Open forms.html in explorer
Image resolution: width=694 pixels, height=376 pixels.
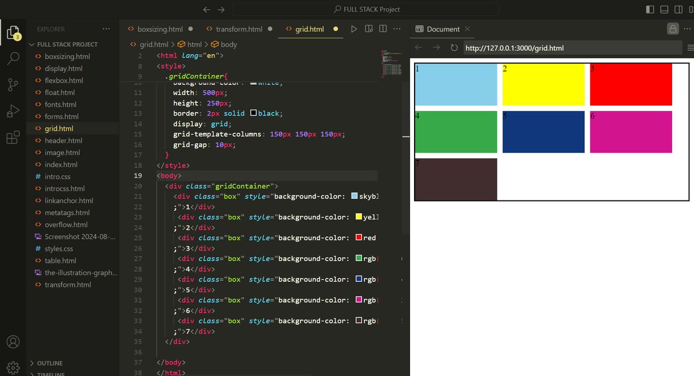point(61,117)
